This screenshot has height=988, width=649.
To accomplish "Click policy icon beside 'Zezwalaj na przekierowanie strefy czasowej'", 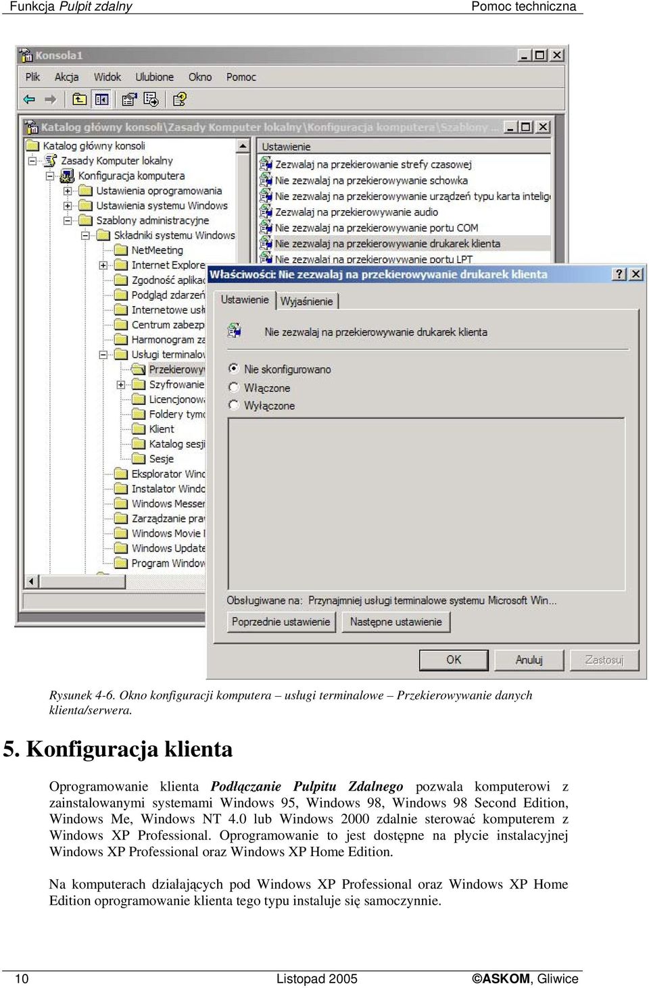I will (266, 164).
